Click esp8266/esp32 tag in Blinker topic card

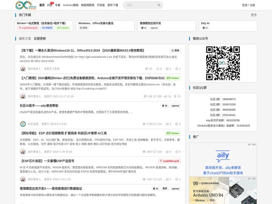pos(28,28)
